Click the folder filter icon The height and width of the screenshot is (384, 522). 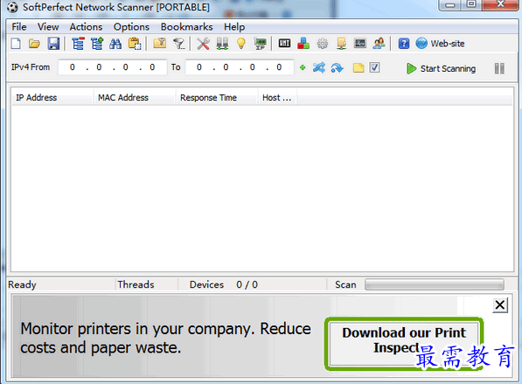click(x=160, y=43)
